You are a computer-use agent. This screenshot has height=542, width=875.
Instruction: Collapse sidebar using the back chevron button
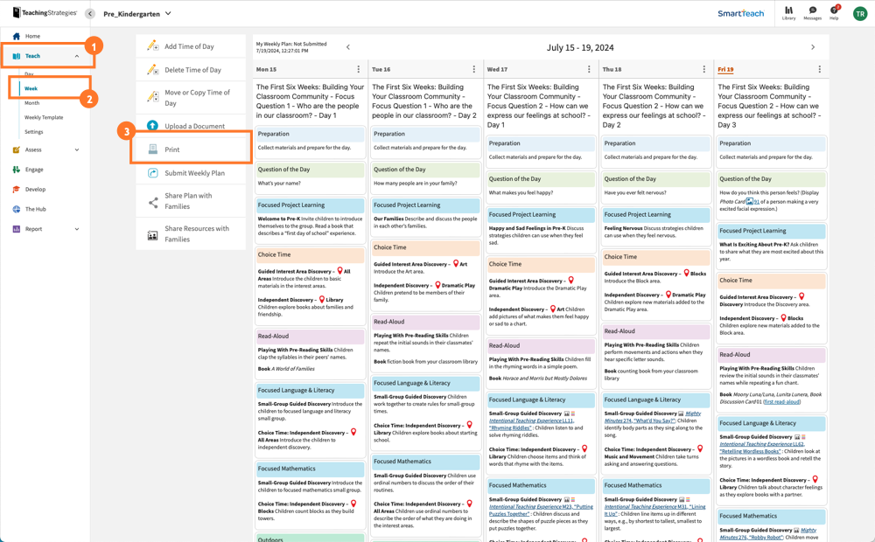point(90,14)
